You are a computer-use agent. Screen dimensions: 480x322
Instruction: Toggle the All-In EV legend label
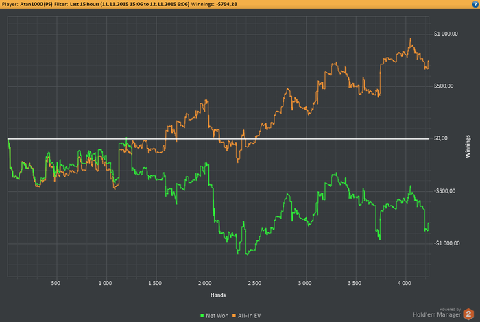pyautogui.click(x=249, y=316)
